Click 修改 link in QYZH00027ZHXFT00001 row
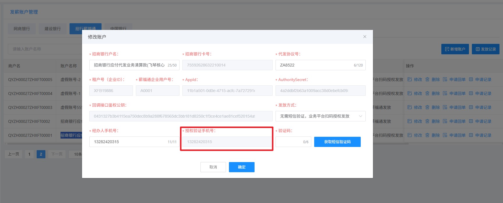This screenshot has width=503, height=203. pos(418,135)
